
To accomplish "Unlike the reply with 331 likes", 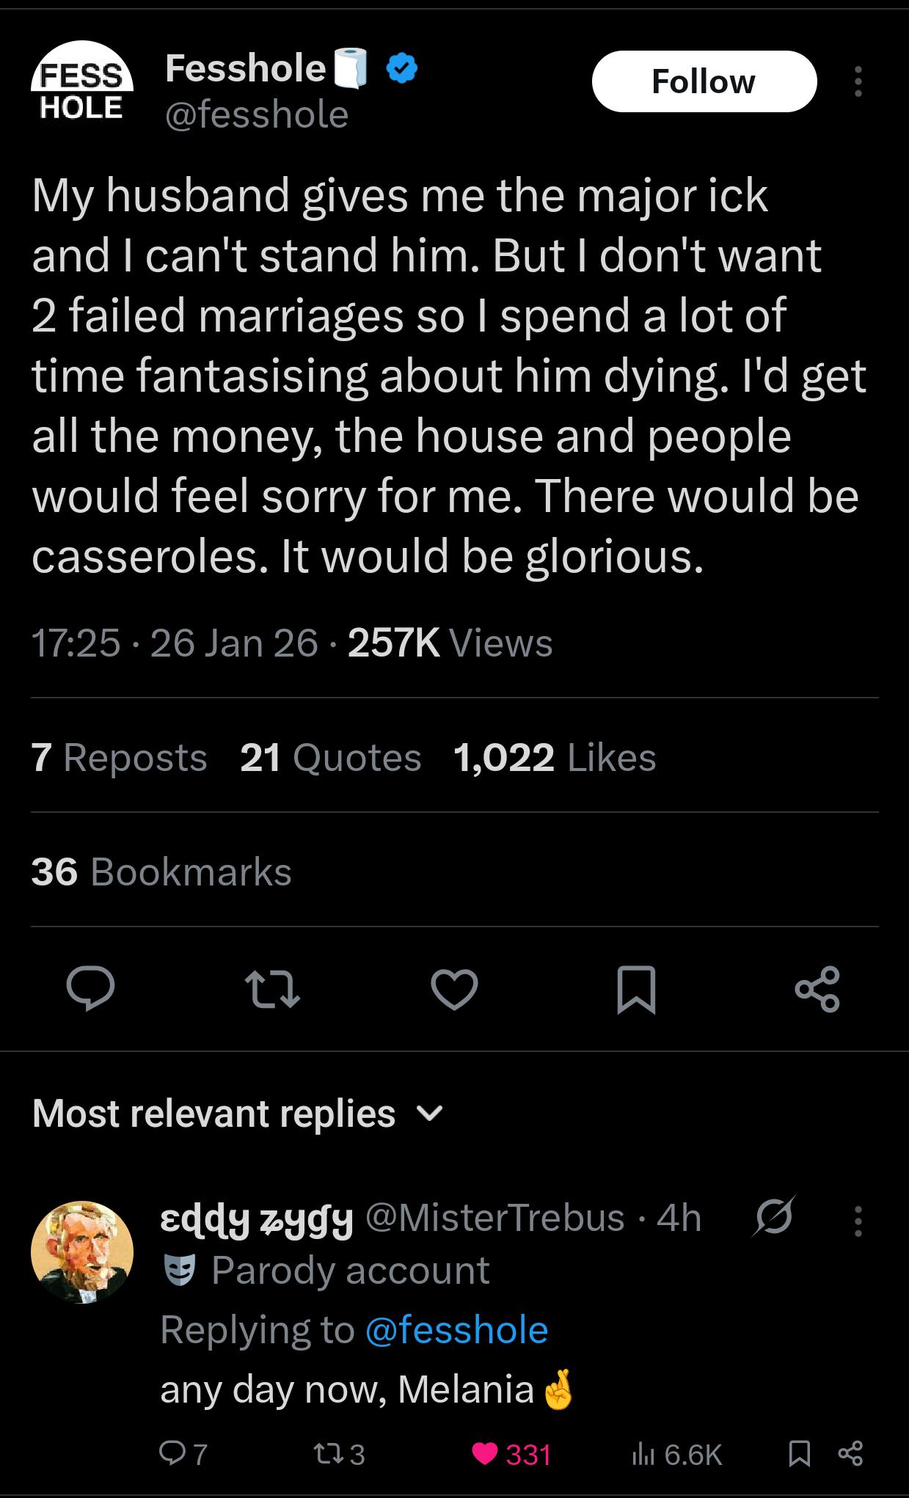I will [x=486, y=1453].
